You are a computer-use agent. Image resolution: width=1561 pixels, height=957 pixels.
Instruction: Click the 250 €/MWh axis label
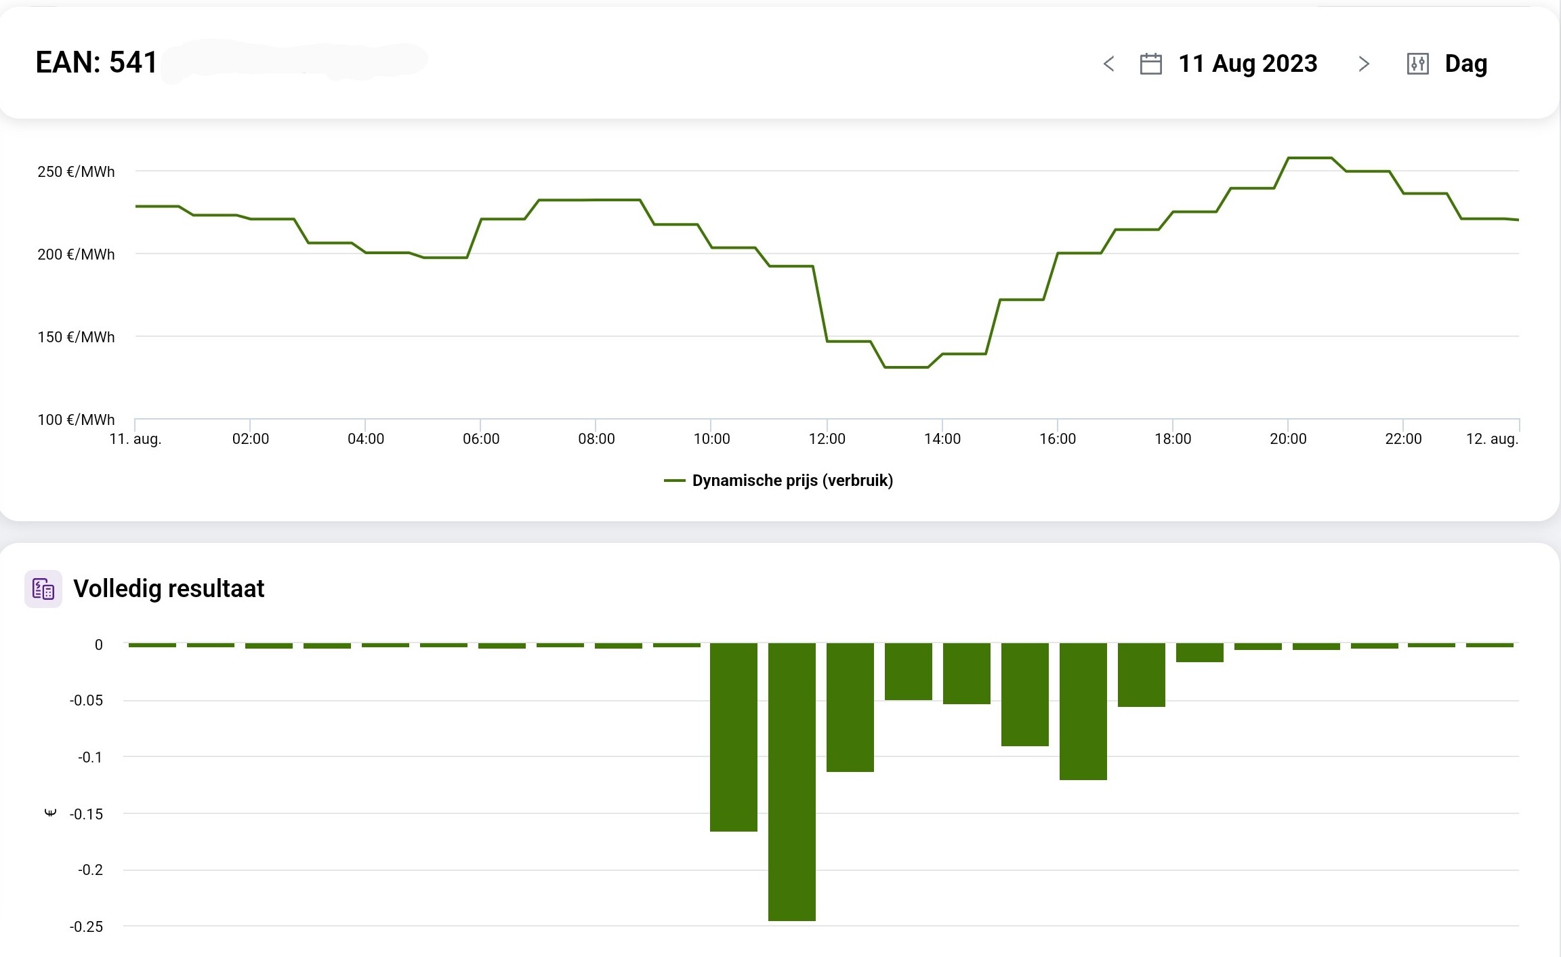[x=76, y=171]
